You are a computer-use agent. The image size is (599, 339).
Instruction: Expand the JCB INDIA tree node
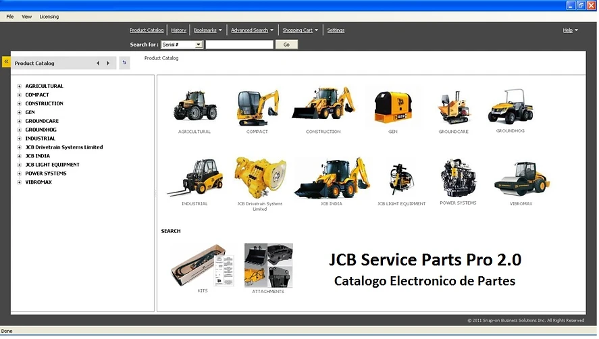pos(19,156)
